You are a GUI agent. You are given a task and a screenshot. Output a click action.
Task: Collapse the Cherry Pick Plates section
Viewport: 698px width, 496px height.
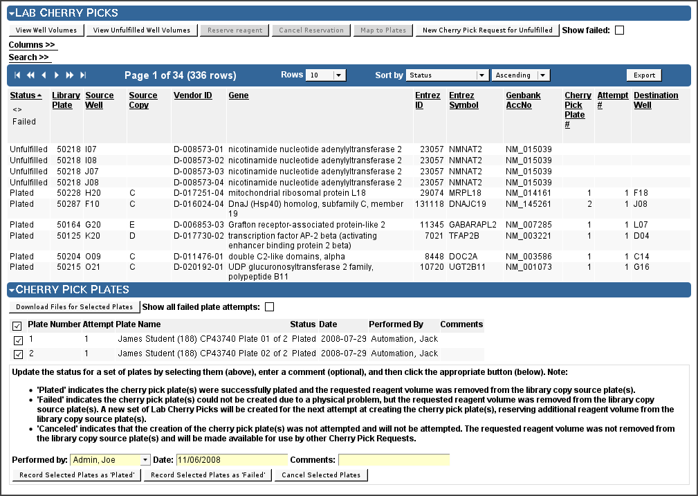(12, 290)
